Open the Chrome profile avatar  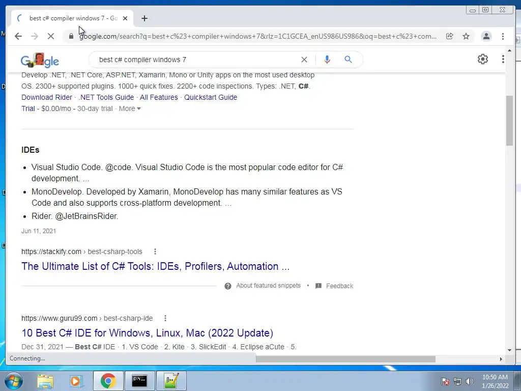(486, 36)
